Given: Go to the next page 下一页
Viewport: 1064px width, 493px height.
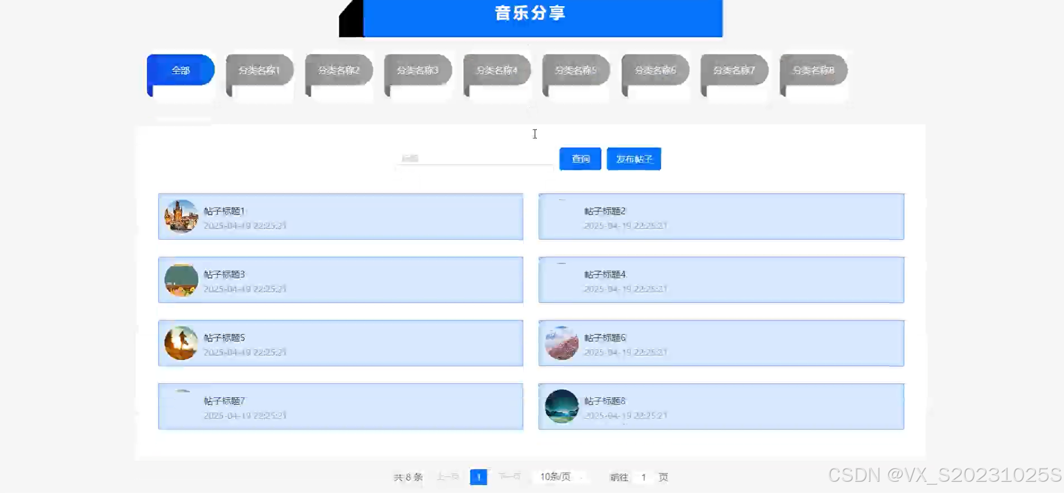Looking at the screenshot, I should [510, 477].
